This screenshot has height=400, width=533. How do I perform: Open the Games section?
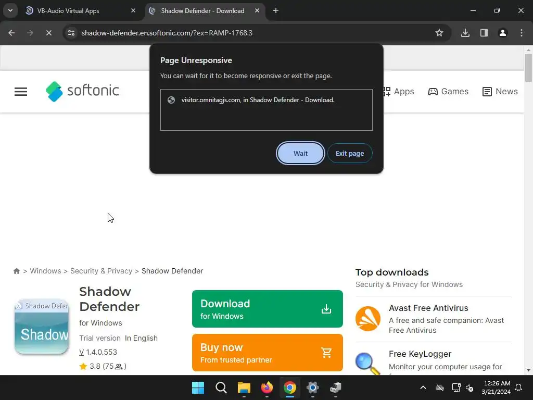pos(448,92)
